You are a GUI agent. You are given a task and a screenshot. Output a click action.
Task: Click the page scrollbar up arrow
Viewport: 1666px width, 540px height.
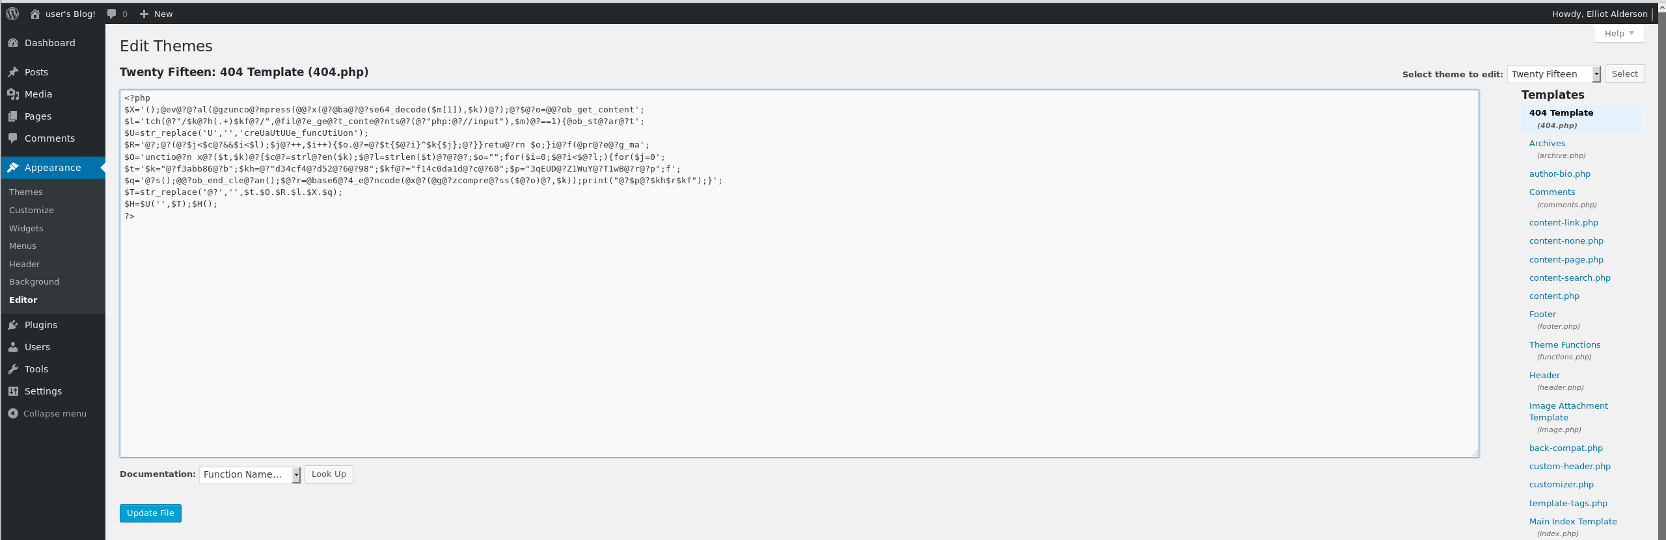pos(1662,6)
